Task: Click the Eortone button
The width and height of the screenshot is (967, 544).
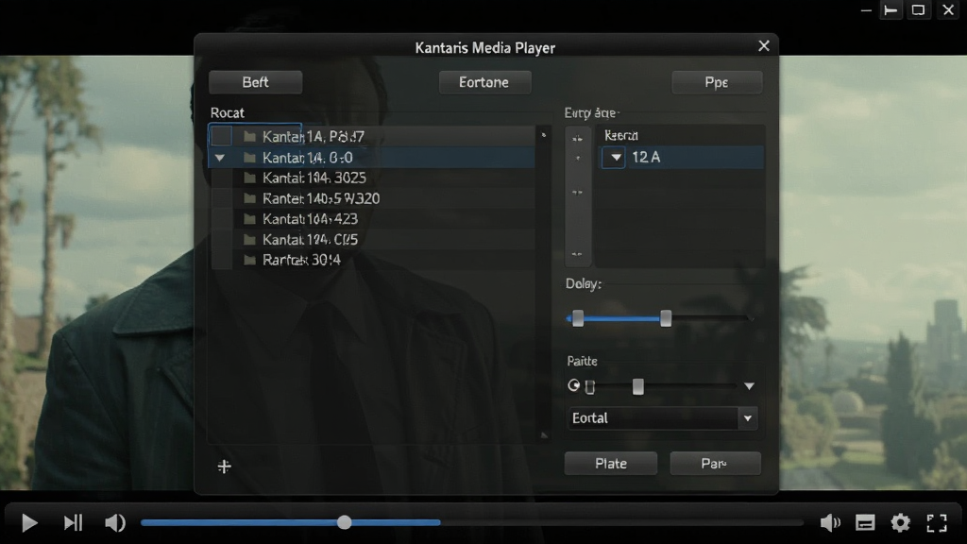Action: point(484,82)
